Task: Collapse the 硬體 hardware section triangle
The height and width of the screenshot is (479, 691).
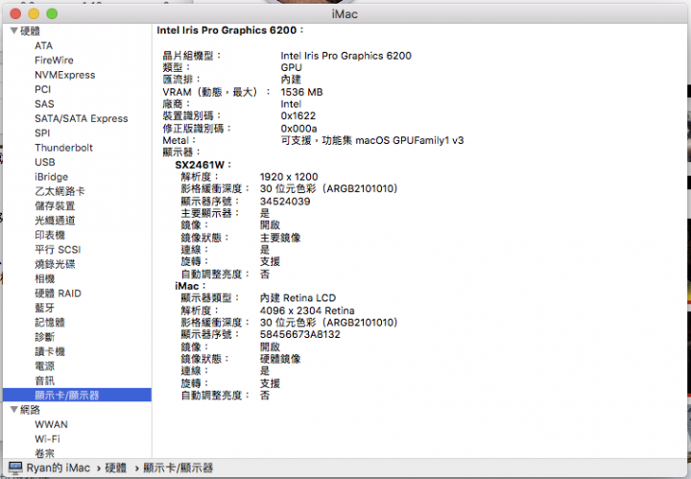Action: click(x=13, y=31)
